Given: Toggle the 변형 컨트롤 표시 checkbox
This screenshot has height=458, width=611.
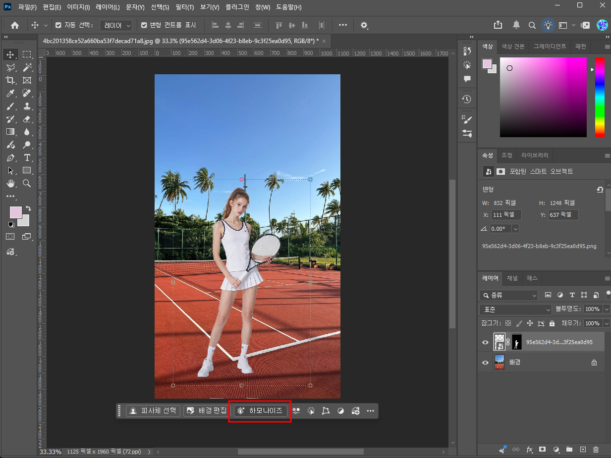Looking at the screenshot, I should point(144,25).
